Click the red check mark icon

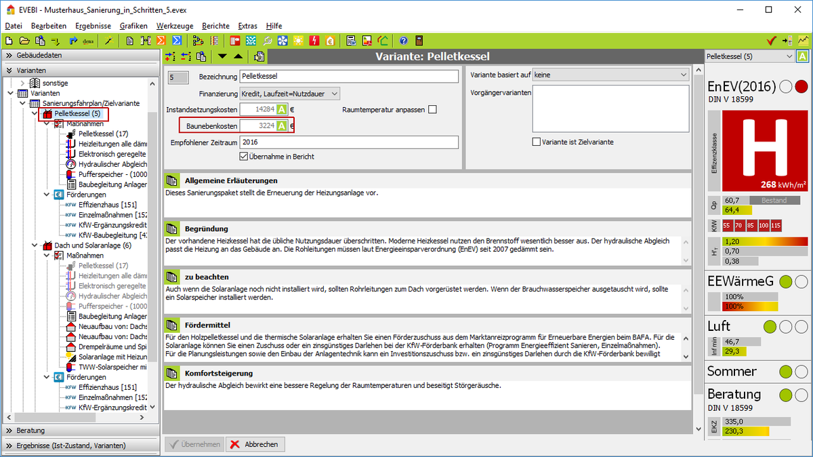[x=771, y=40]
